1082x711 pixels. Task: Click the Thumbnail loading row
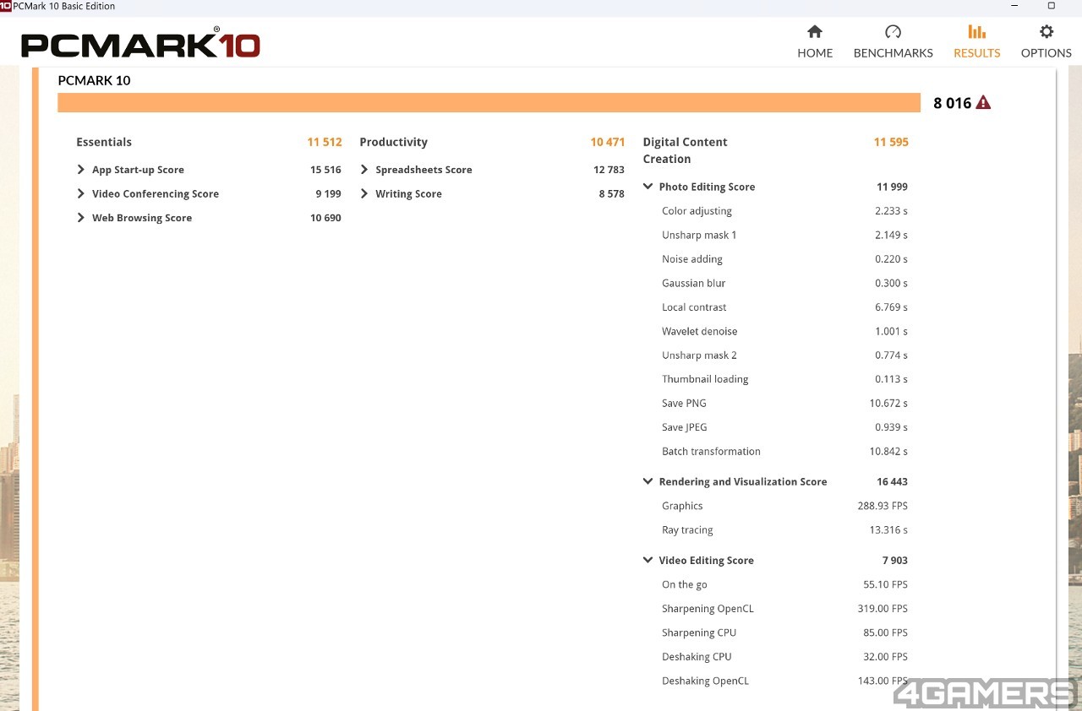pyautogui.click(x=784, y=379)
